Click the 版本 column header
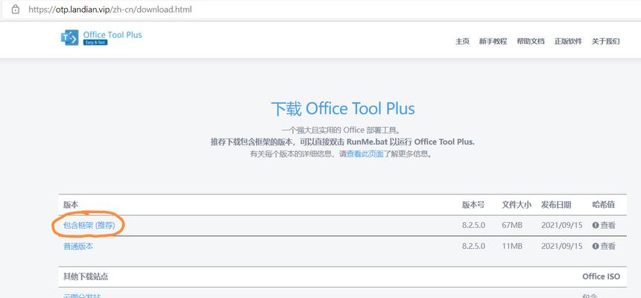 pos(71,205)
